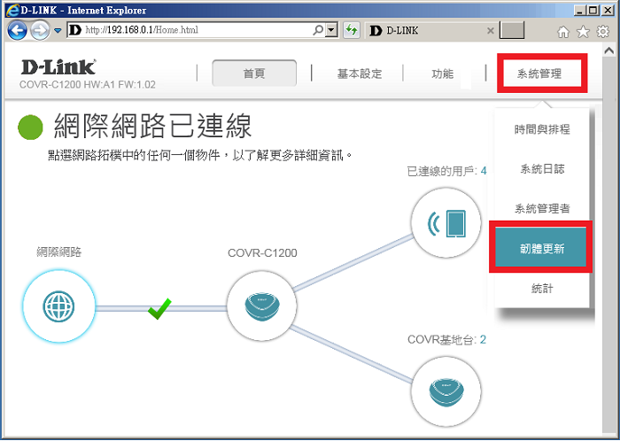Click the COVR base station (基地台) icon
The image size is (620, 441).
pyautogui.click(x=447, y=387)
